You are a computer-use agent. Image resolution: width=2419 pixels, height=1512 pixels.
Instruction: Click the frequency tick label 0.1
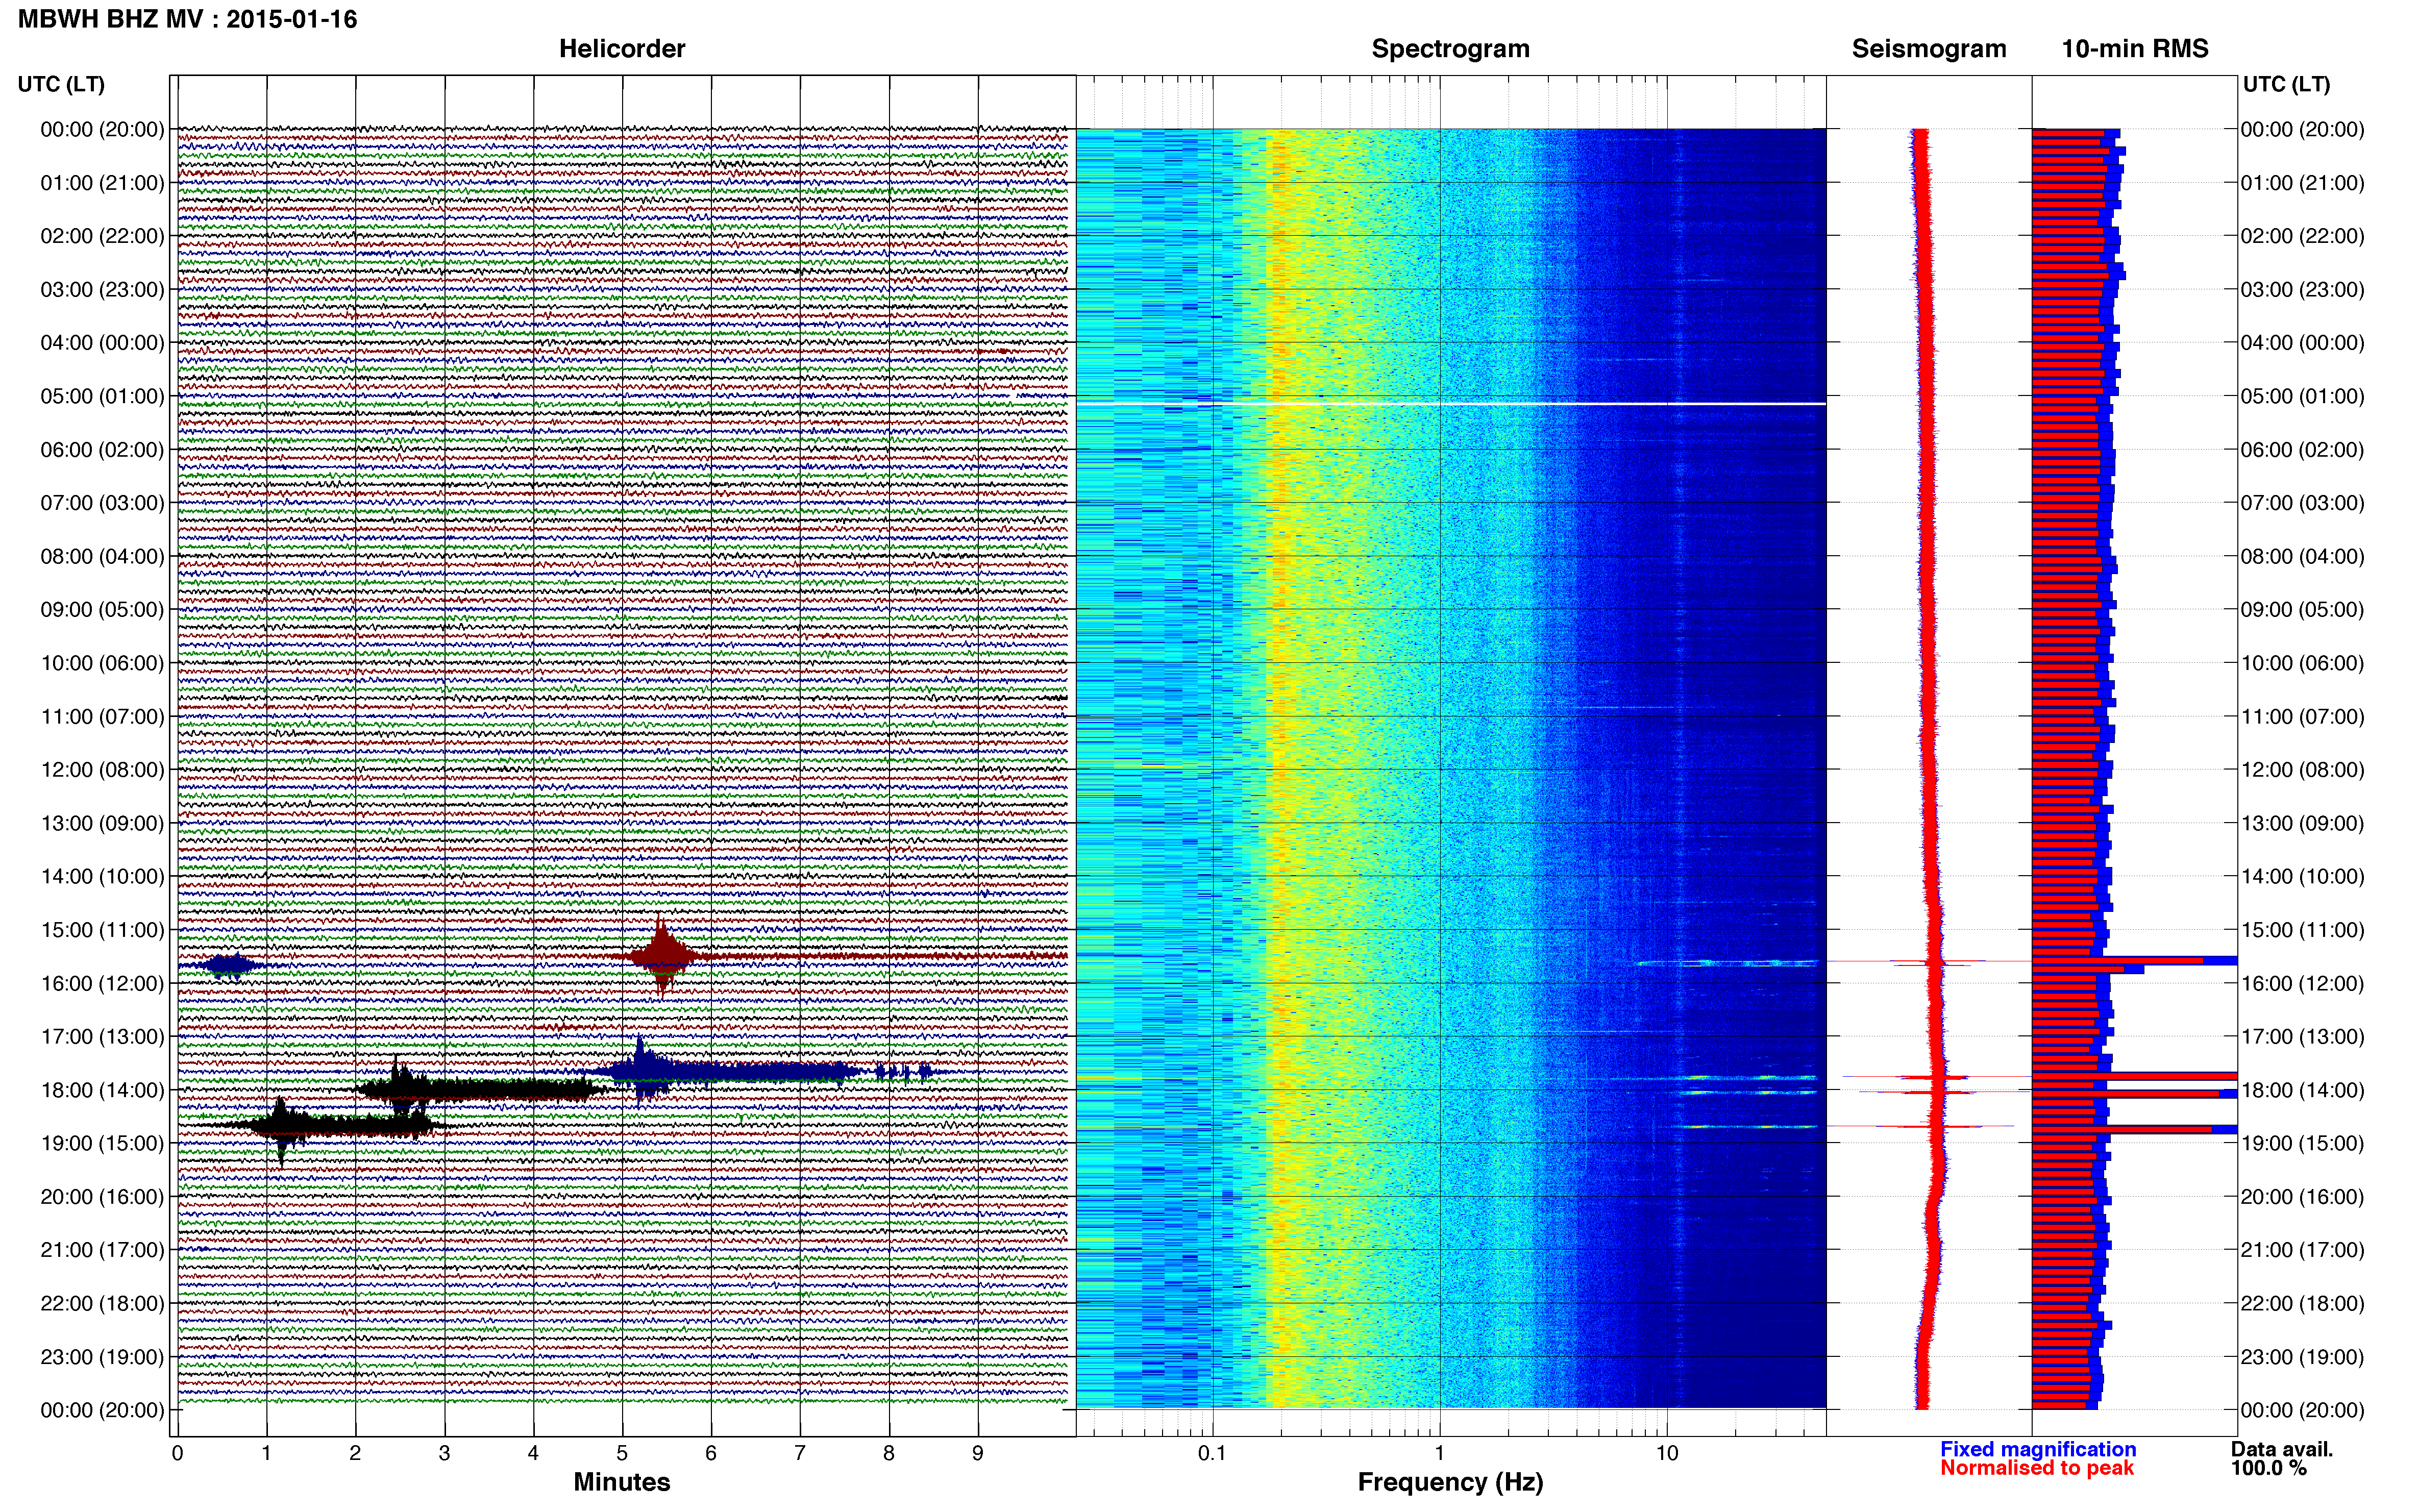coord(1212,1454)
